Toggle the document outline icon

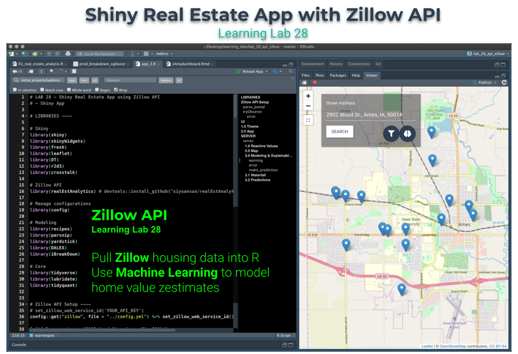[x=291, y=71]
